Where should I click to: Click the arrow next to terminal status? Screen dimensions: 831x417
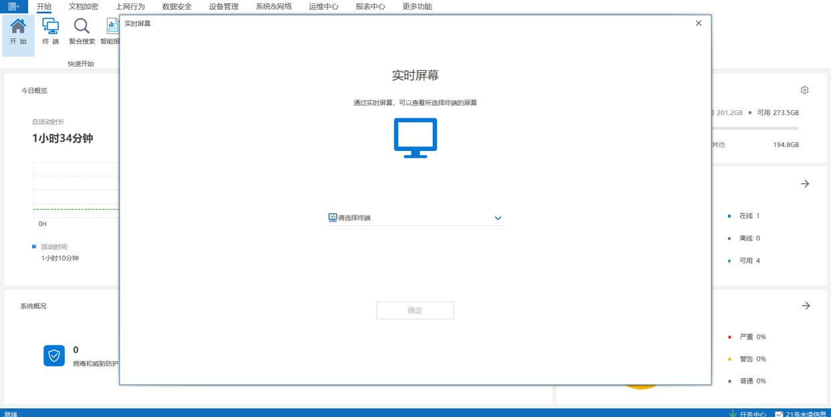click(x=805, y=184)
